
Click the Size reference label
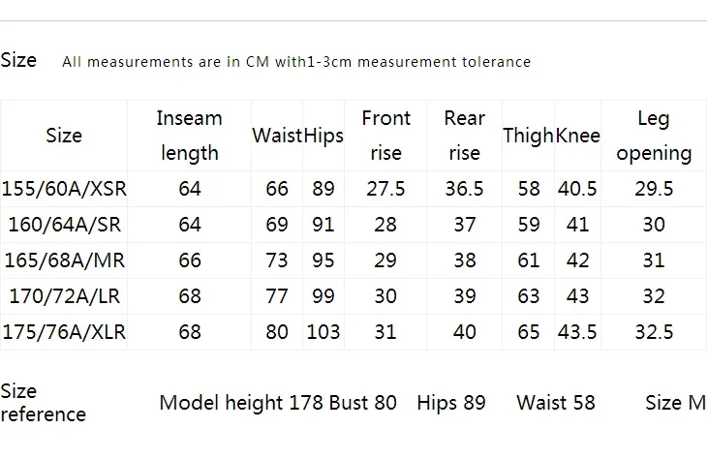(43, 403)
